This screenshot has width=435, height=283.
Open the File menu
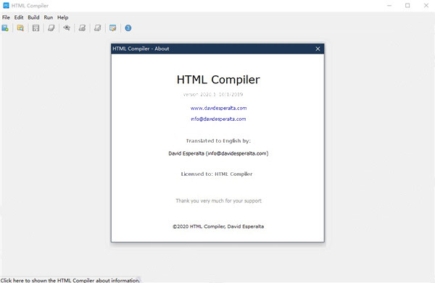[6, 17]
